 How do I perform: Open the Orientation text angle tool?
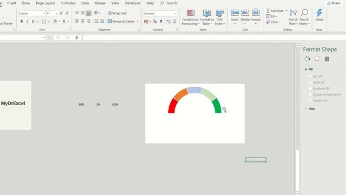(96, 13)
